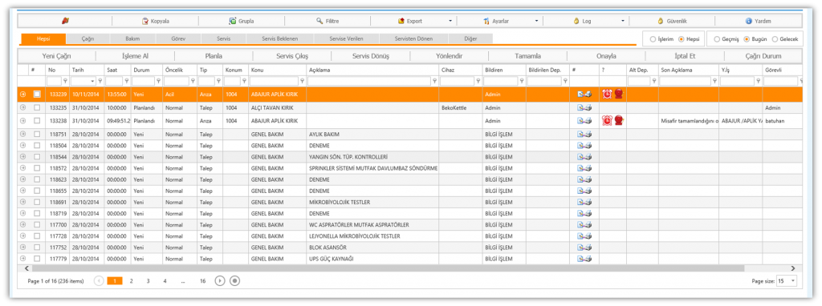Image resolution: width=822 pixels, height=306 pixels.
Task: Click the filter icon beside the Bildiren column filter
Action: click(522, 81)
